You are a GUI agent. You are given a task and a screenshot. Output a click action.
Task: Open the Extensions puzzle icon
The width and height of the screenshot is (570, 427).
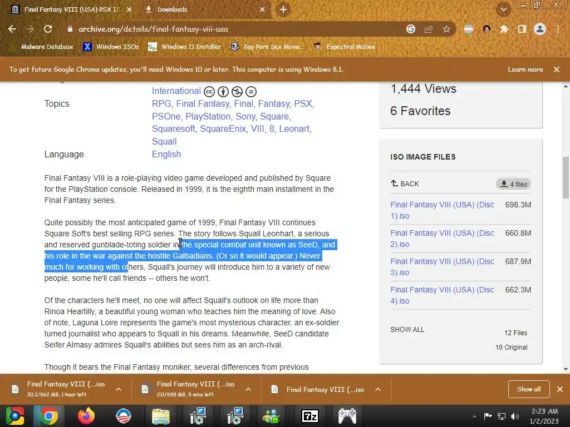coord(504,29)
